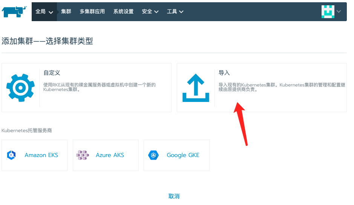This screenshot has width=354, height=205.
Task: Choose the Azure AKS provider label
Action: [110, 155]
